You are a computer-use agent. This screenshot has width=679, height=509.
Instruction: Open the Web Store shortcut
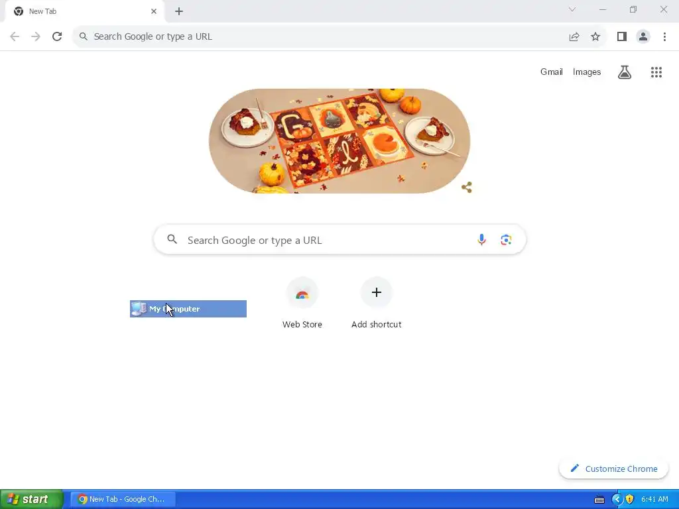coord(302,304)
